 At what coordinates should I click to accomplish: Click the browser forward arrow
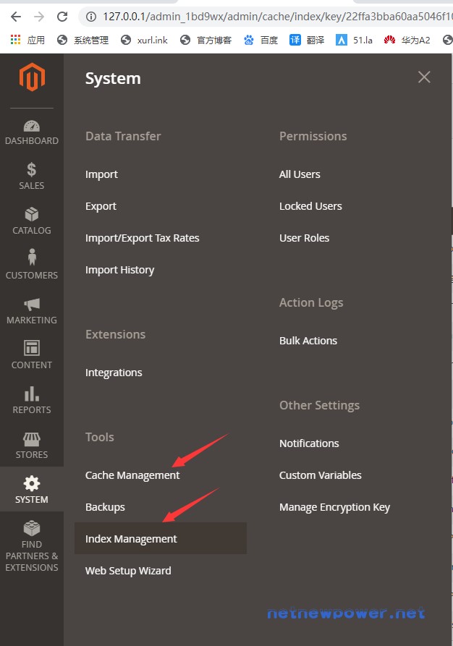click(39, 17)
